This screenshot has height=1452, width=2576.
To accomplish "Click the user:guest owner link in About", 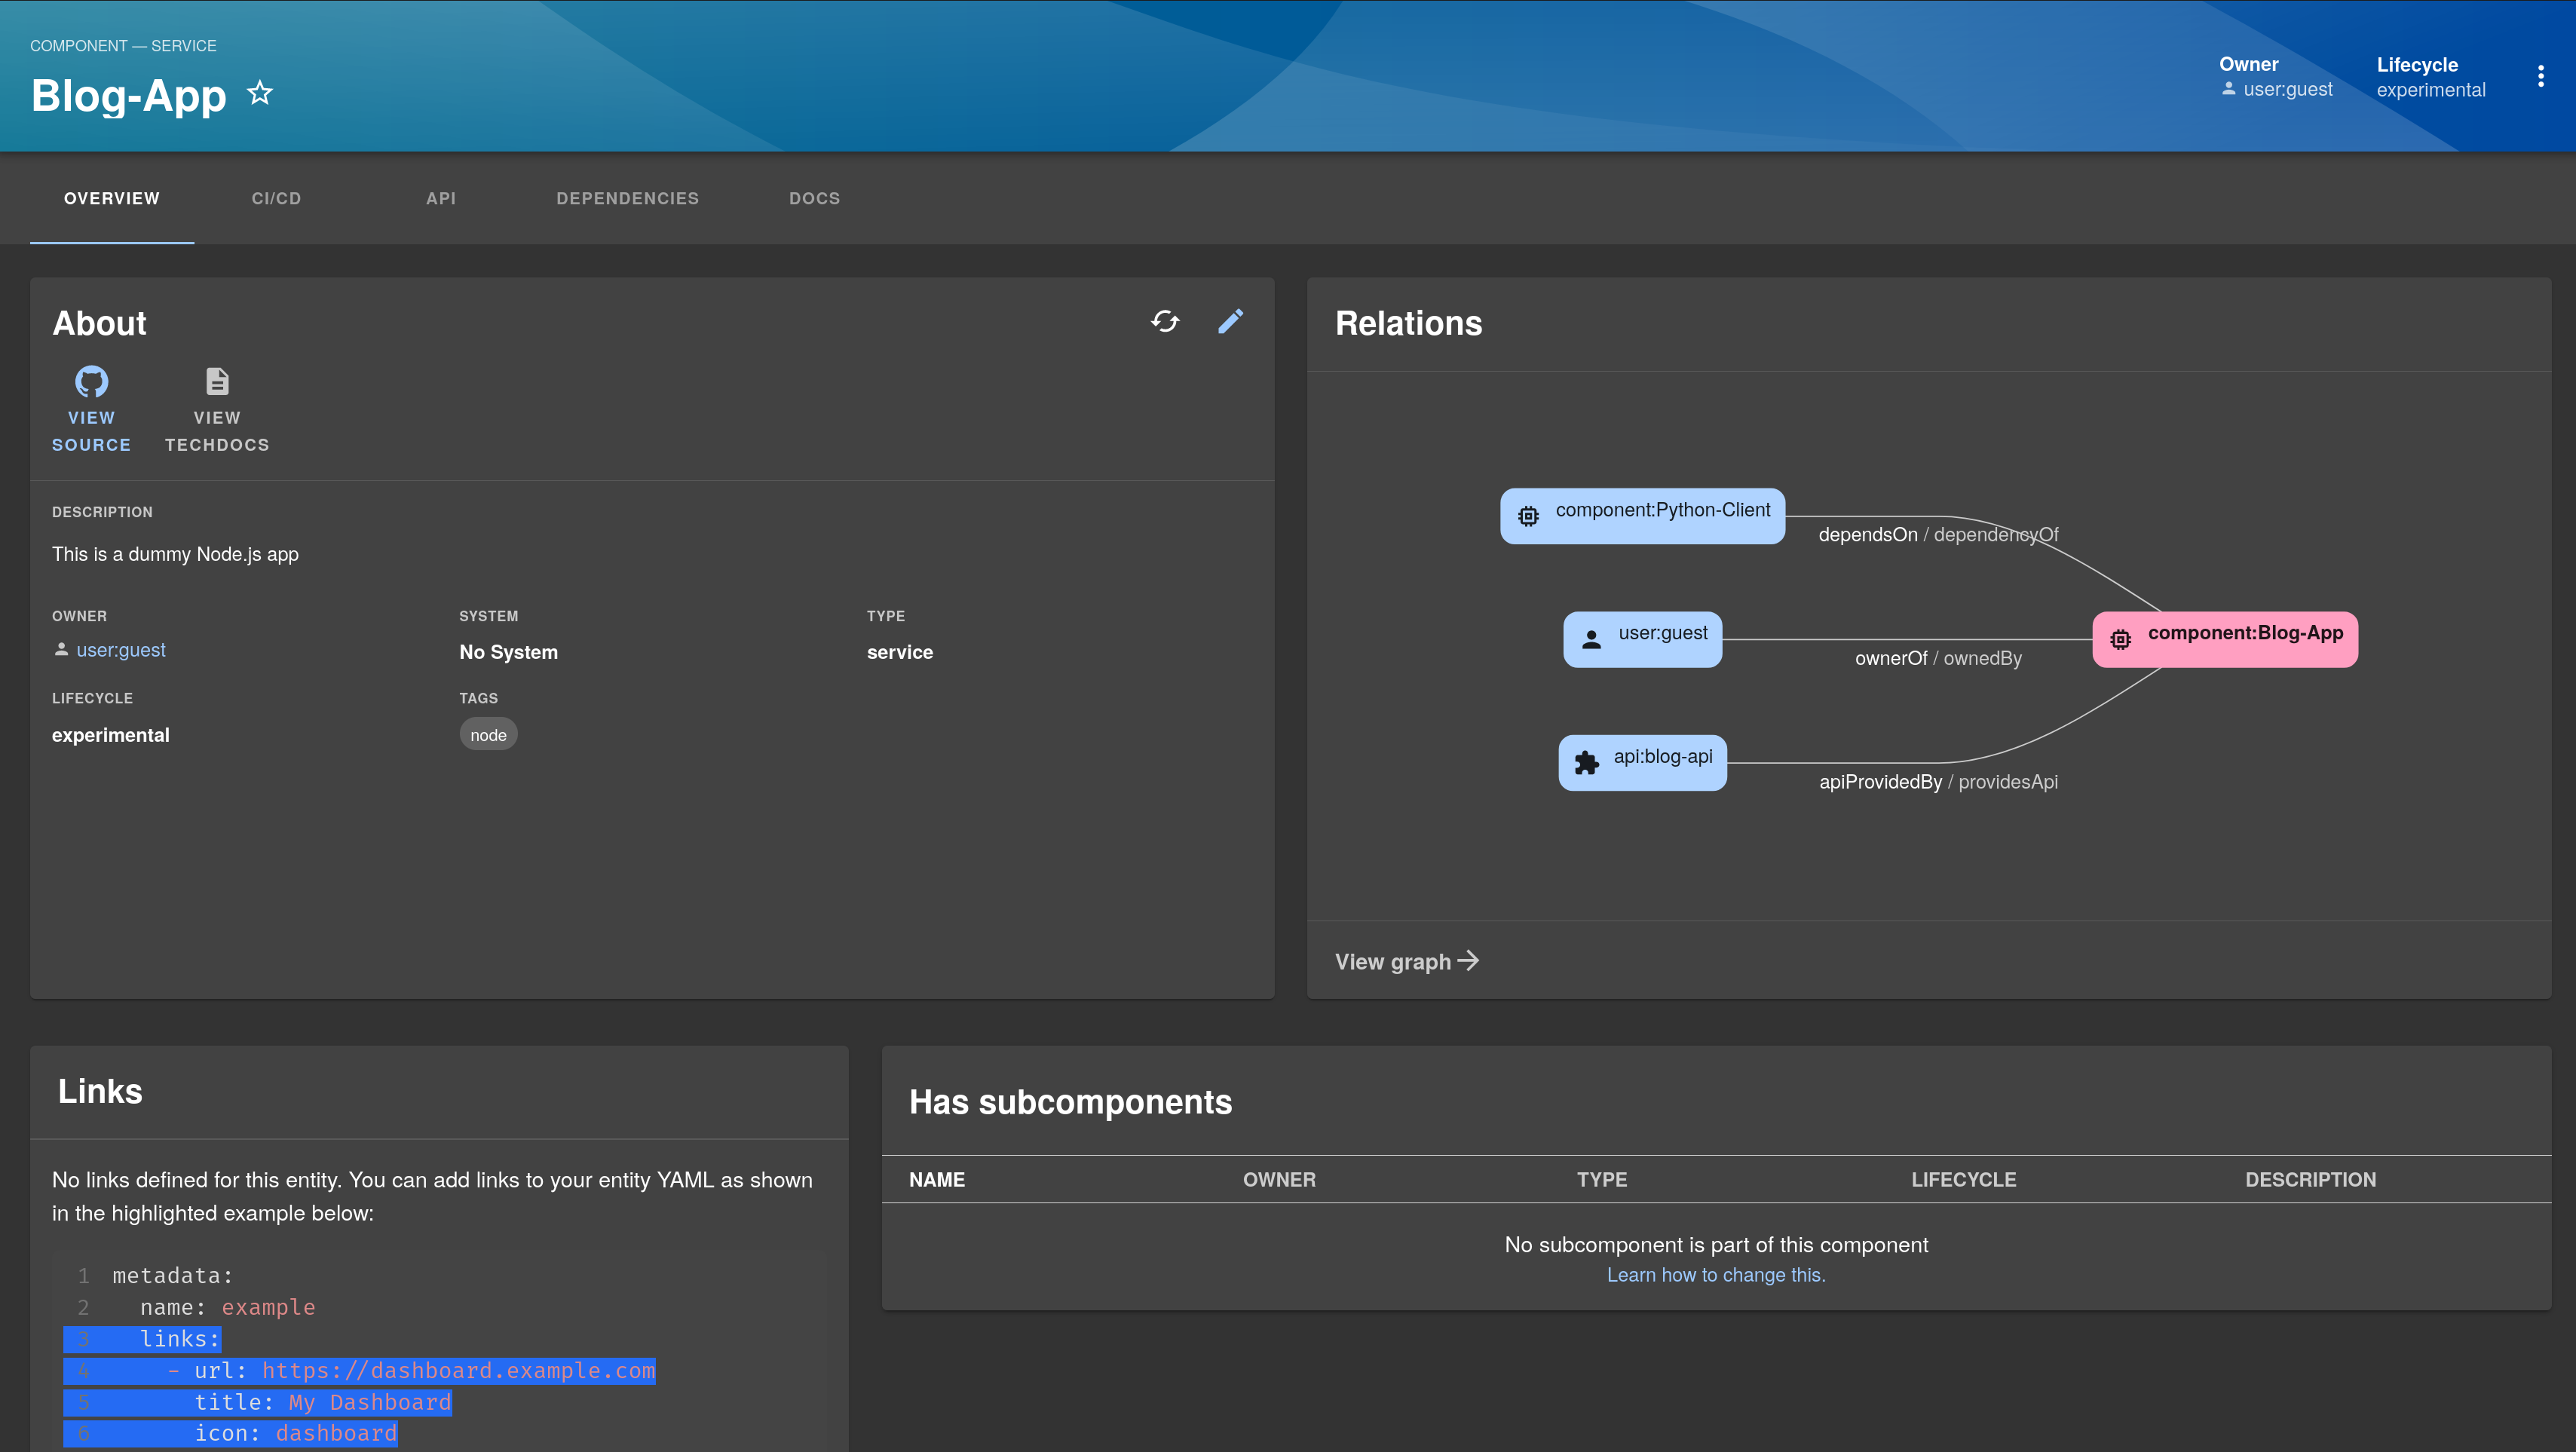I will (121, 650).
